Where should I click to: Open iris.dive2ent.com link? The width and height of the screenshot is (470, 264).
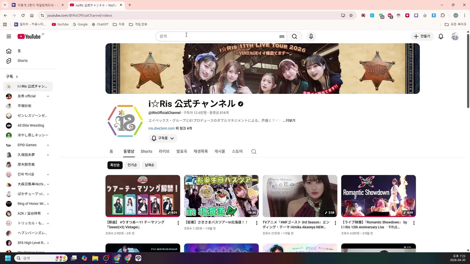(x=162, y=128)
